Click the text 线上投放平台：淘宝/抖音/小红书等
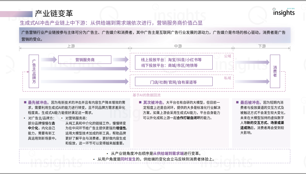The image size is (306, 174). pyautogui.click(x=171, y=60)
